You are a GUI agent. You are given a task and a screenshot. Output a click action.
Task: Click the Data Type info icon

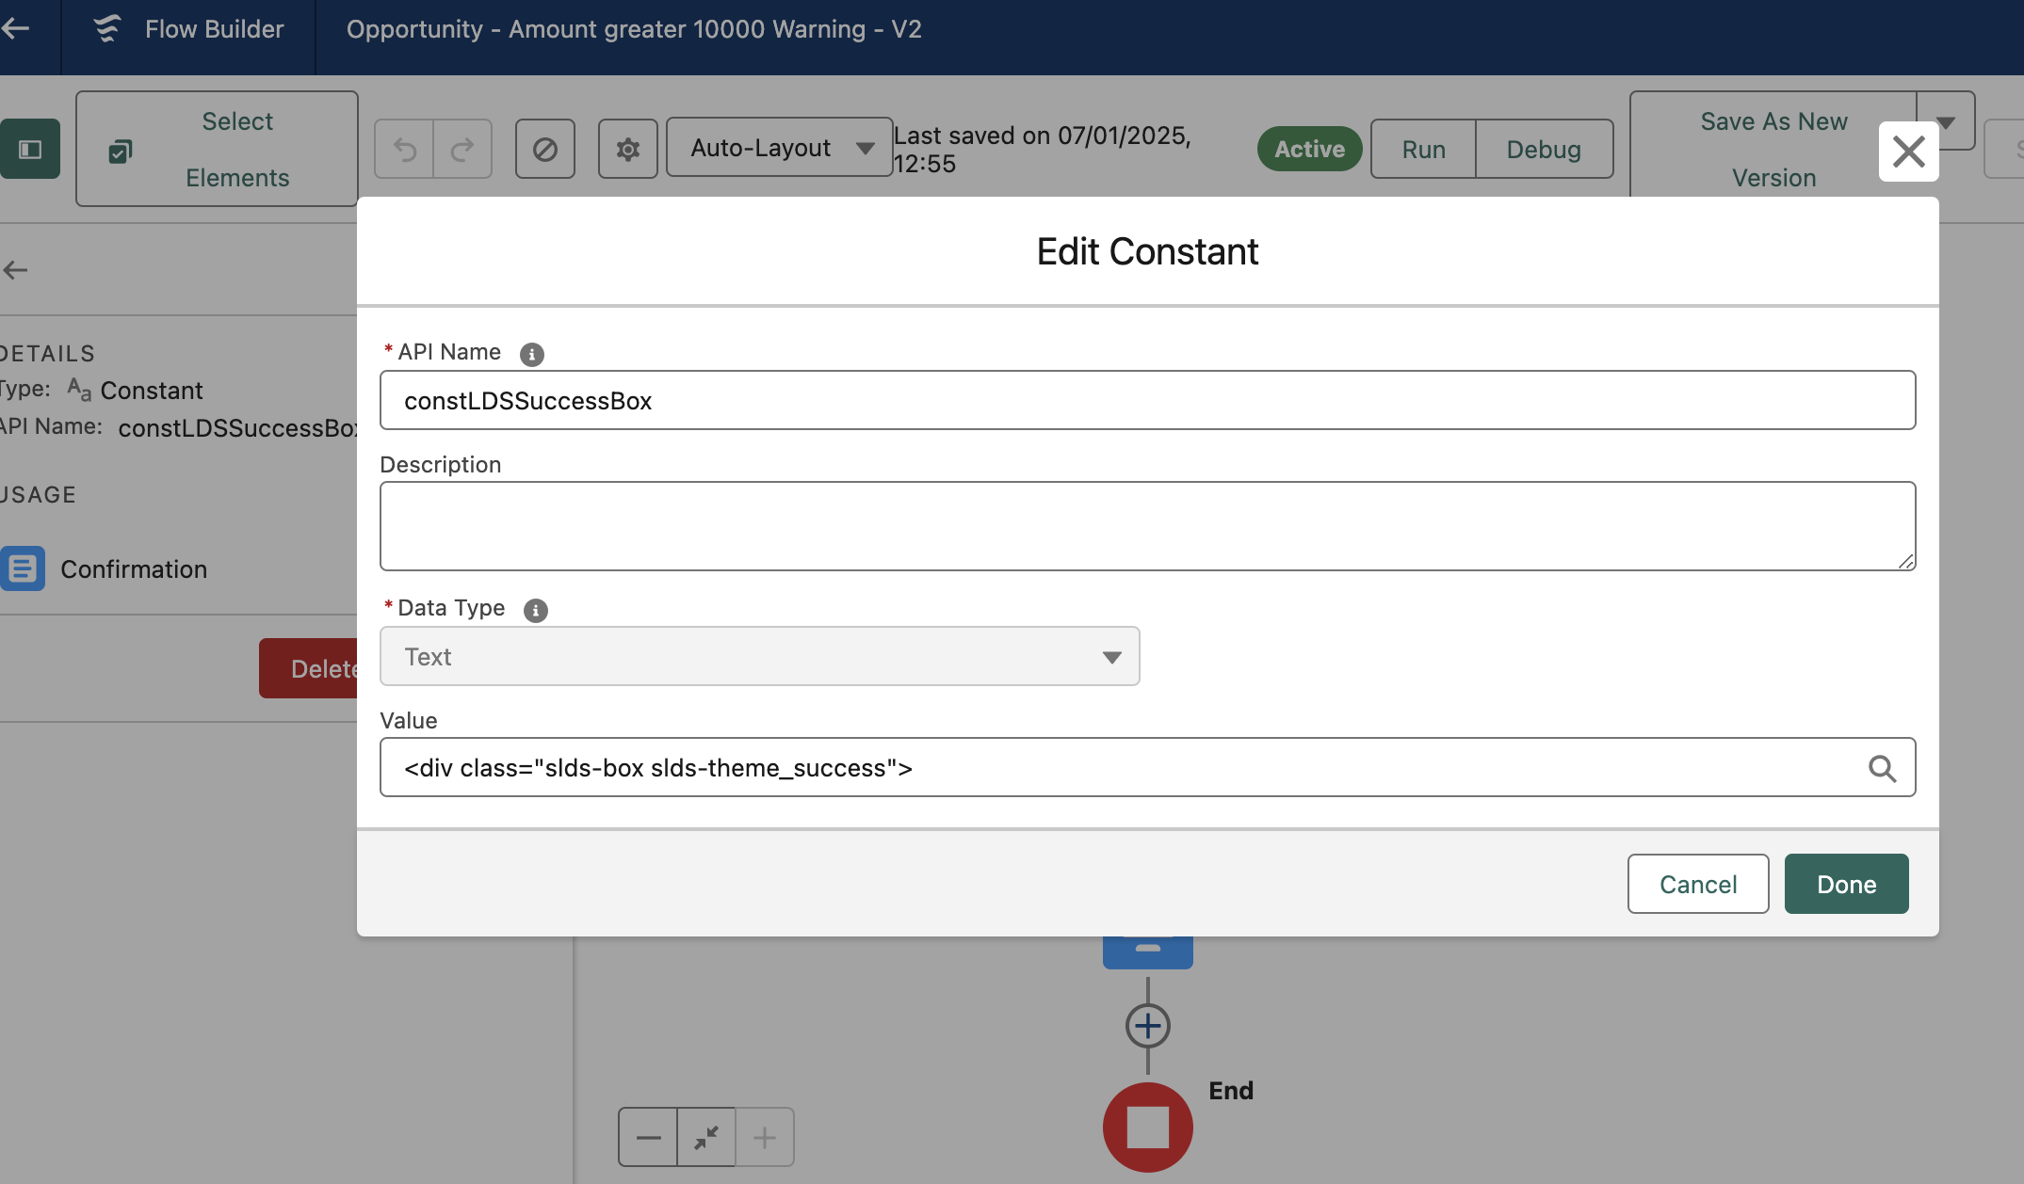pos(535,610)
